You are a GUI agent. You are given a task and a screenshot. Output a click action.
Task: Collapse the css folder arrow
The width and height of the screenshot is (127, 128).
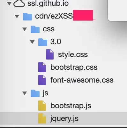click(x=25, y=29)
